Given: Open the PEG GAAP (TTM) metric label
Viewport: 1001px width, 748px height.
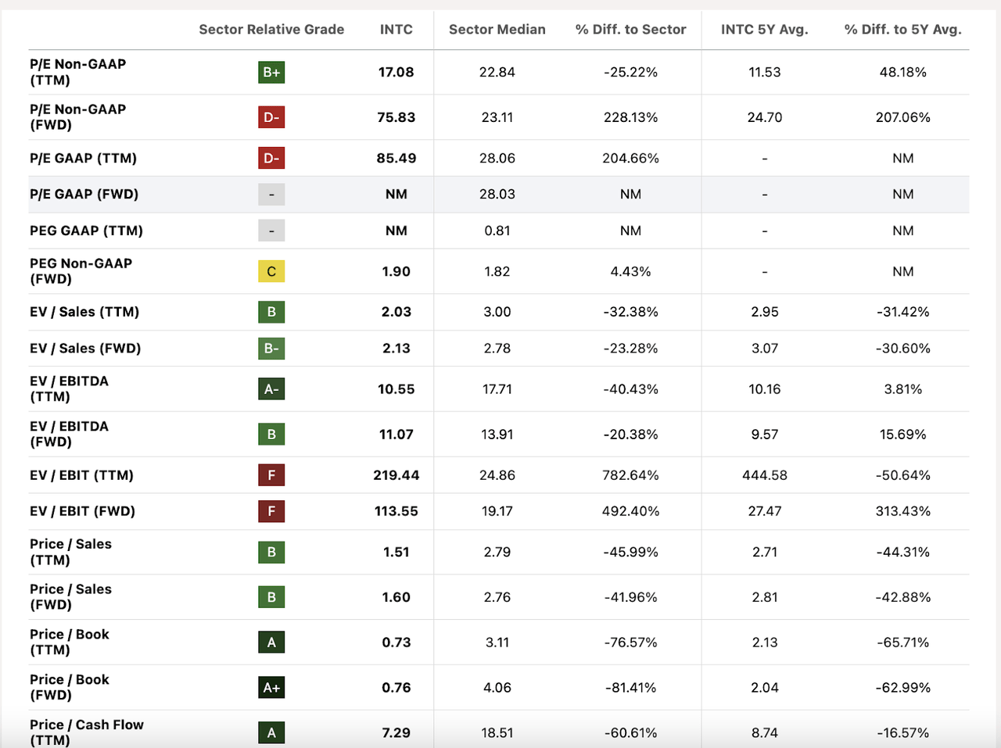Looking at the screenshot, I should tap(87, 231).
